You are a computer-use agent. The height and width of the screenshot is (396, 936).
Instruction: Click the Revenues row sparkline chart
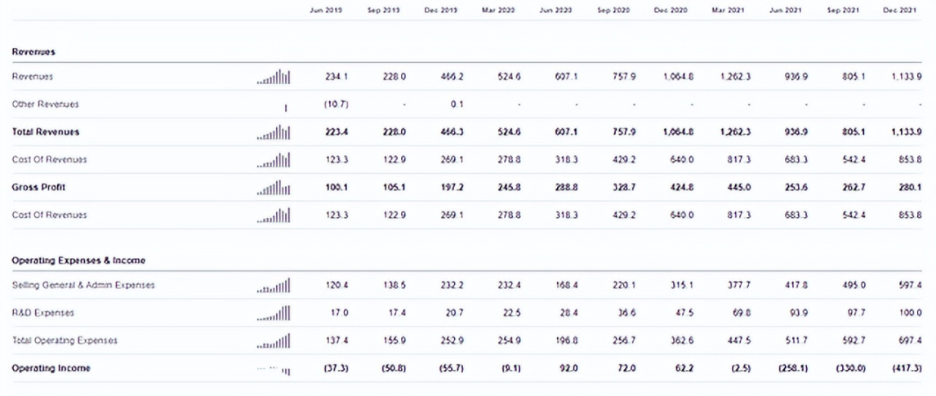tap(274, 77)
